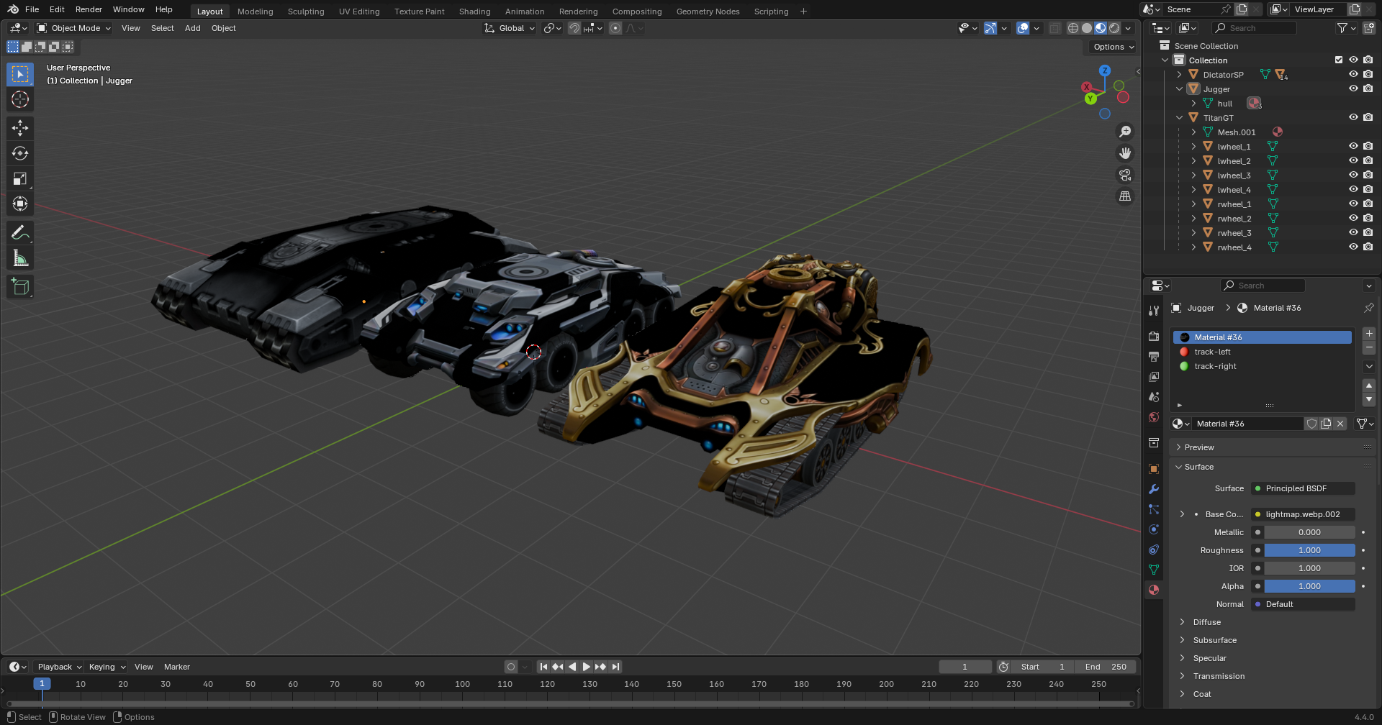Open the Modifiers wrench properties tab
1382x725 pixels.
[1154, 489]
